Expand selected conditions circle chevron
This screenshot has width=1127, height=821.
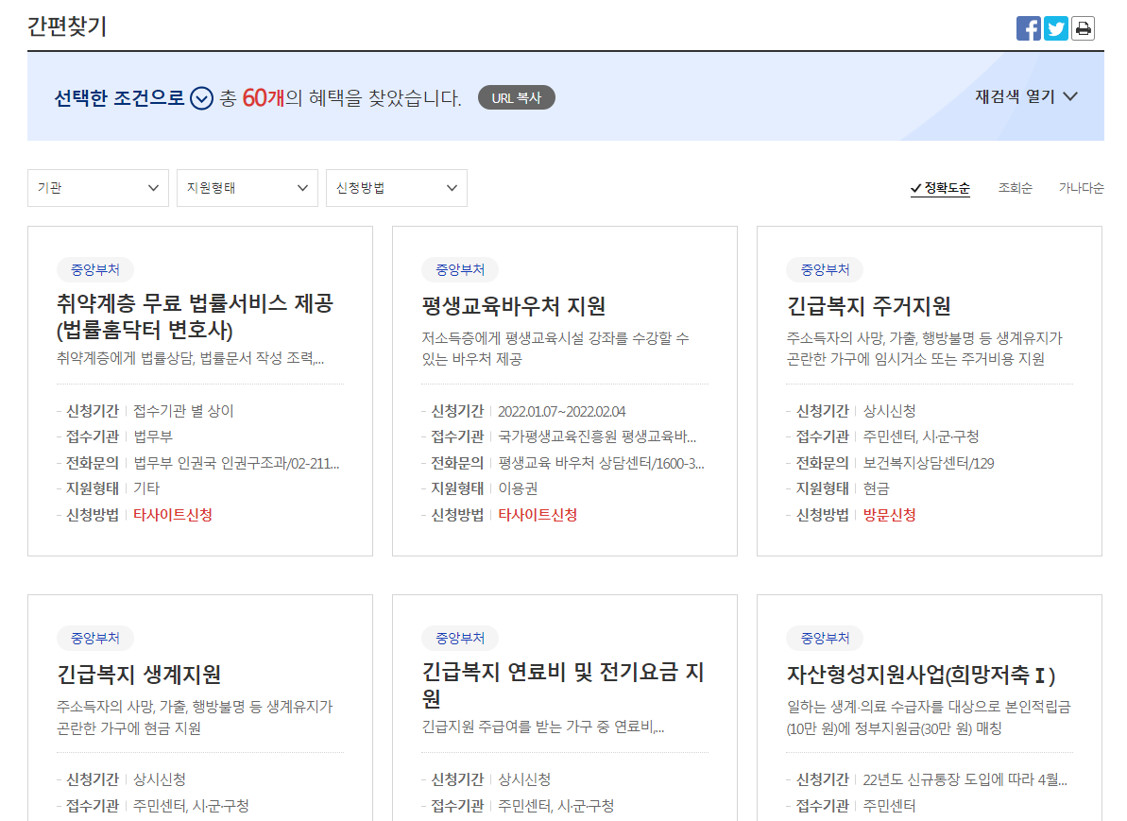[x=201, y=97]
